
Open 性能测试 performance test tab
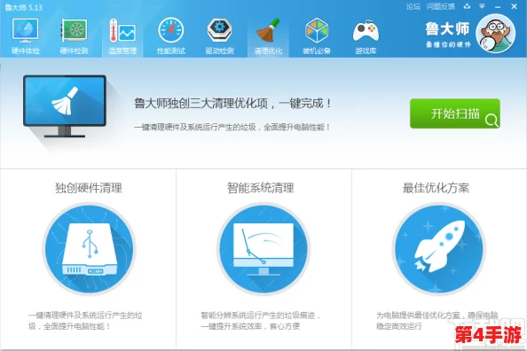[171, 36]
